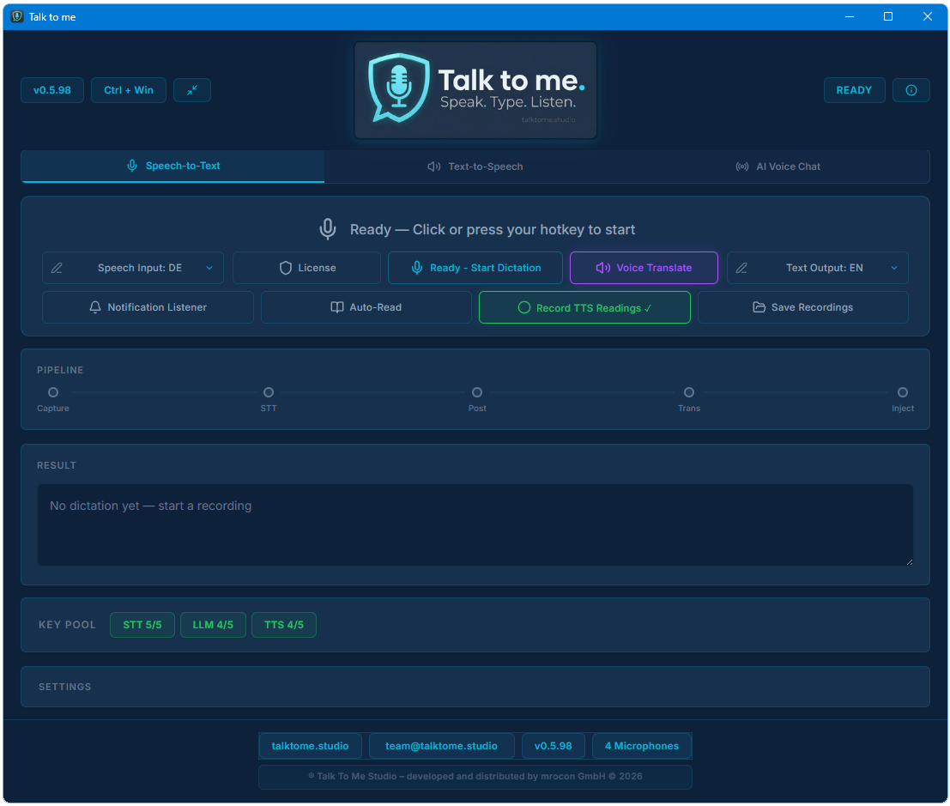950x806 pixels.
Task: Click the Ctrl + Win hotkey badge
Action: point(129,90)
